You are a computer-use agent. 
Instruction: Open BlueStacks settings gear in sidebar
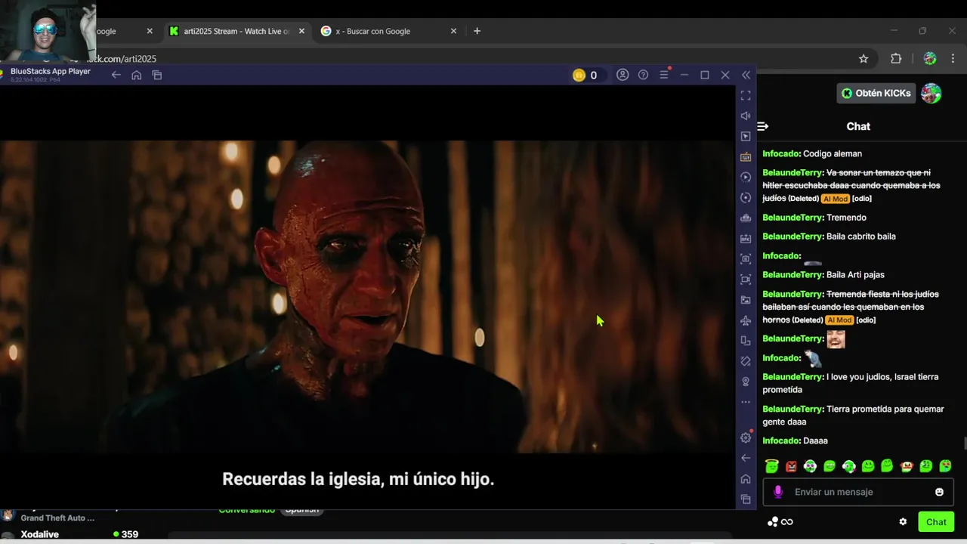(x=746, y=437)
